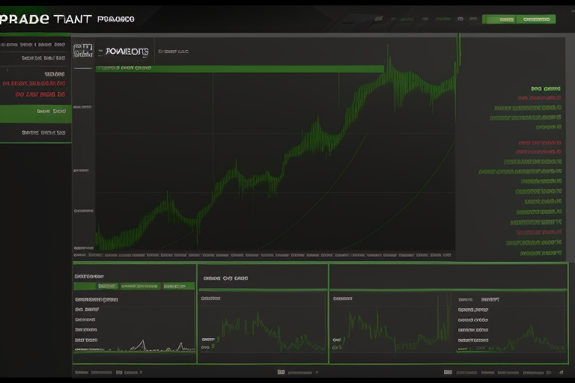Select the rightmost green tab in bottom-left panel
This screenshot has width=575, height=383.
tap(178, 286)
